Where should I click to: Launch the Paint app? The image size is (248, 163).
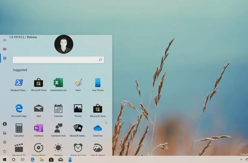point(78,85)
